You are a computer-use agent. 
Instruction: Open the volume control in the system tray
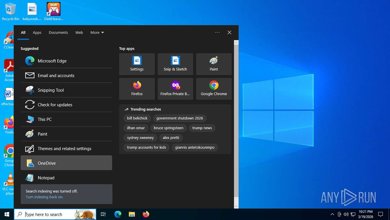pyautogui.click(x=346, y=214)
